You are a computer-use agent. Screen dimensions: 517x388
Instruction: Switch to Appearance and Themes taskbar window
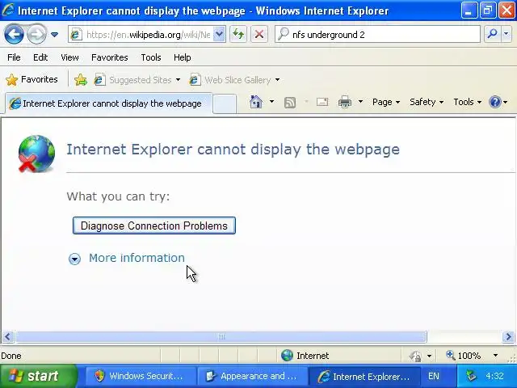pos(252,376)
